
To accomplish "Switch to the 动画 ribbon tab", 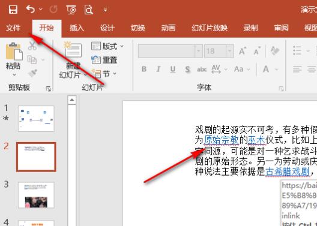I will point(168,28).
